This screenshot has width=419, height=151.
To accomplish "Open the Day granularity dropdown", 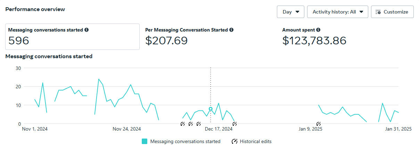I will pyautogui.click(x=290, y=12).
